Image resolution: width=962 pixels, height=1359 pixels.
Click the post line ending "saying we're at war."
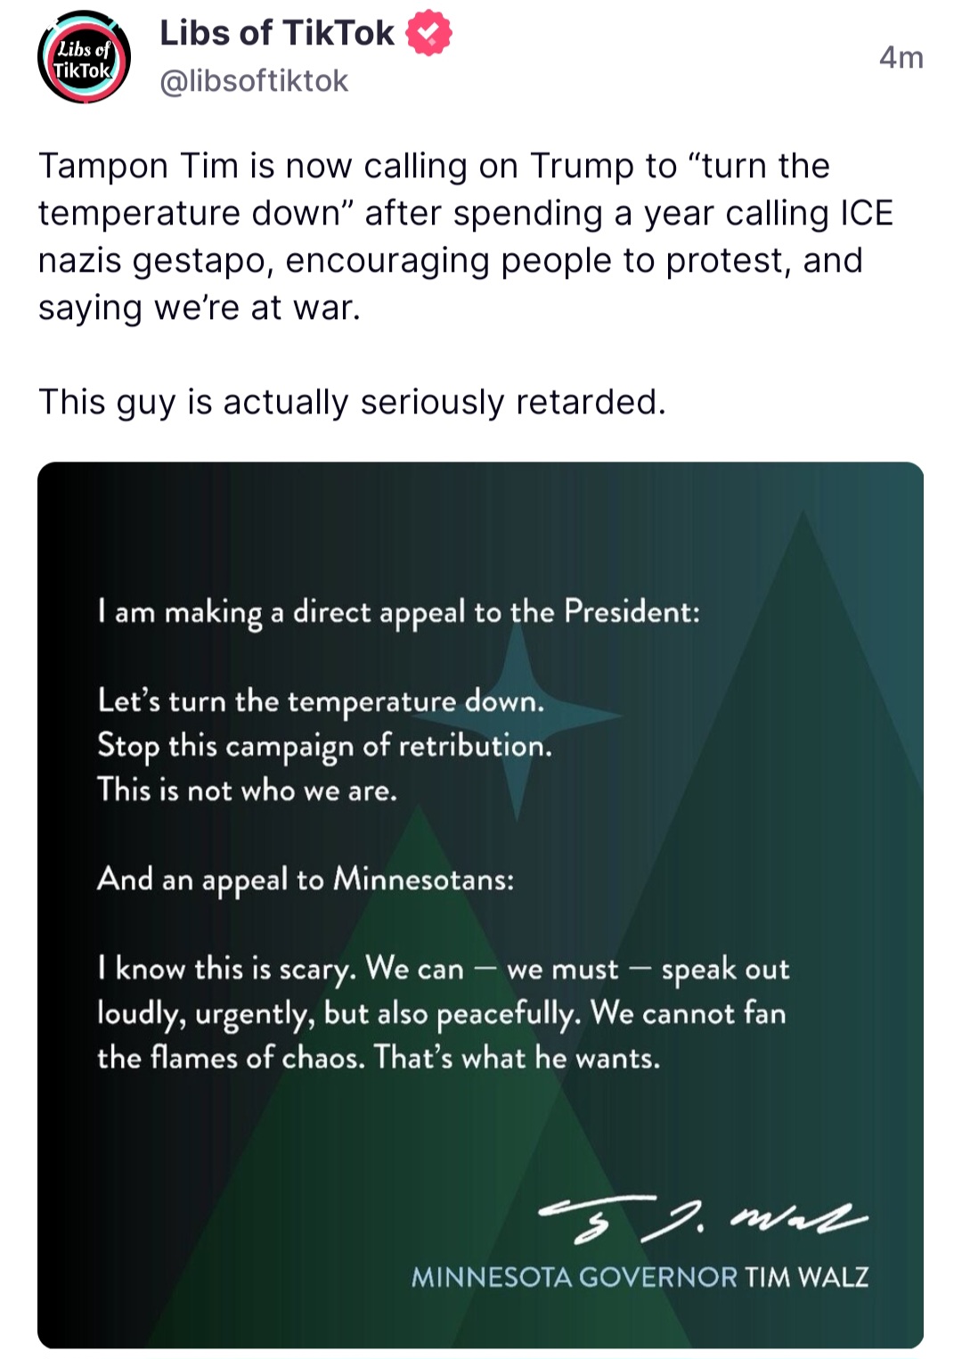tap(200, 308)
